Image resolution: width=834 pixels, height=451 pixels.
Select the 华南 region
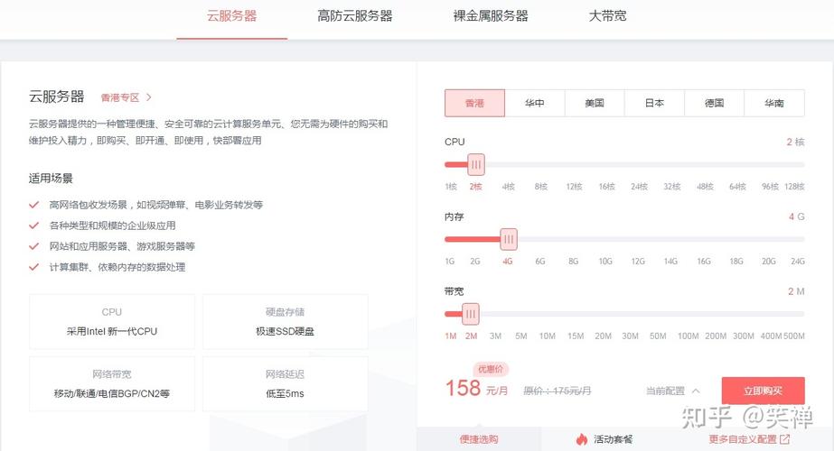pyautogui.click(x=773, y=103)
